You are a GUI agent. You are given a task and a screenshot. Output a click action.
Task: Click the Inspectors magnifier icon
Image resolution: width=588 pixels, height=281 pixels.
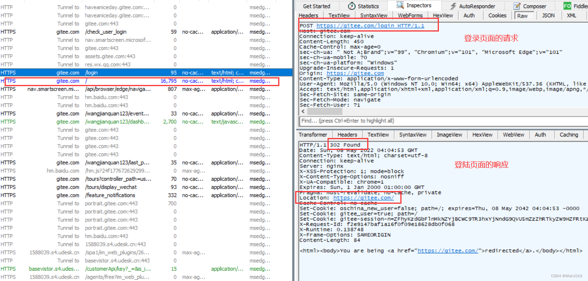coord(400,5)
